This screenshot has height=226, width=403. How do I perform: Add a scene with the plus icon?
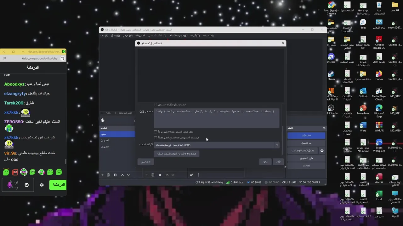click(102, 175)
